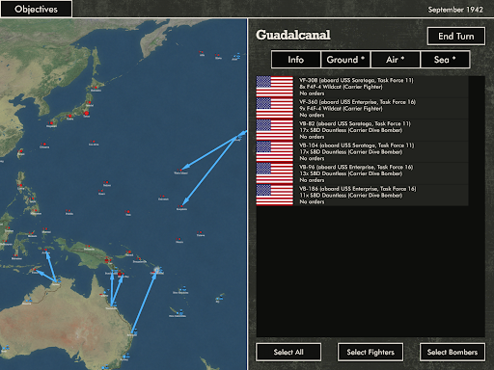
Task: Open the Info tab
Action: [296, 60]
